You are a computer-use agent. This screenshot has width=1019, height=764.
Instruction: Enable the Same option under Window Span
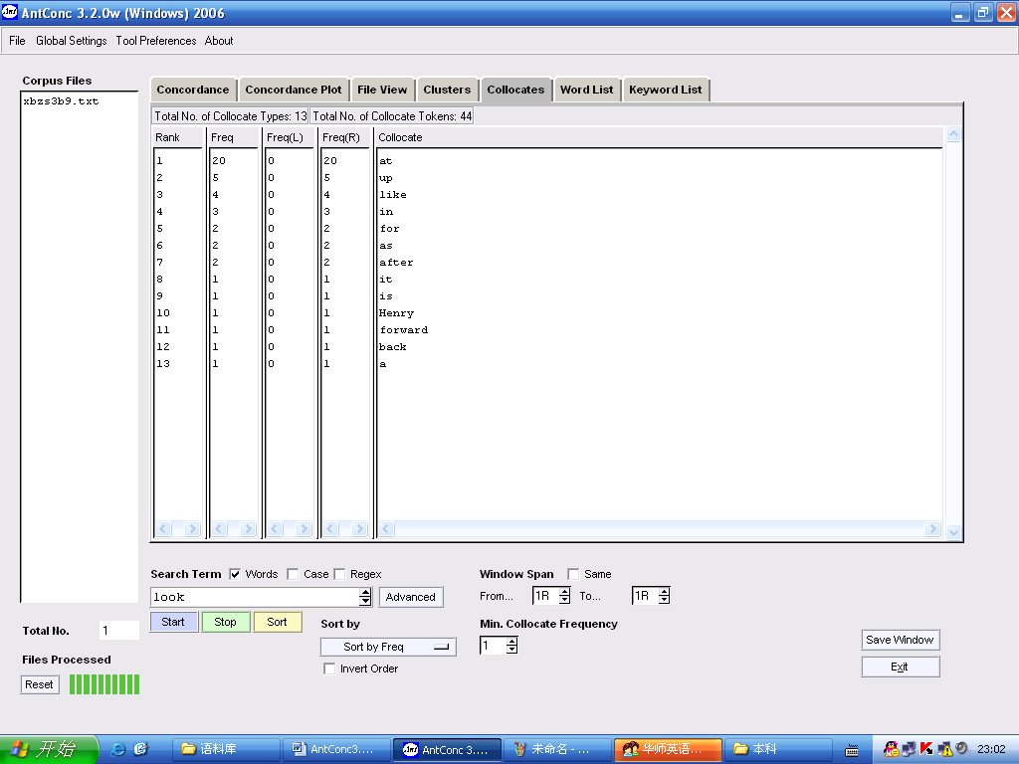[573, 574]
